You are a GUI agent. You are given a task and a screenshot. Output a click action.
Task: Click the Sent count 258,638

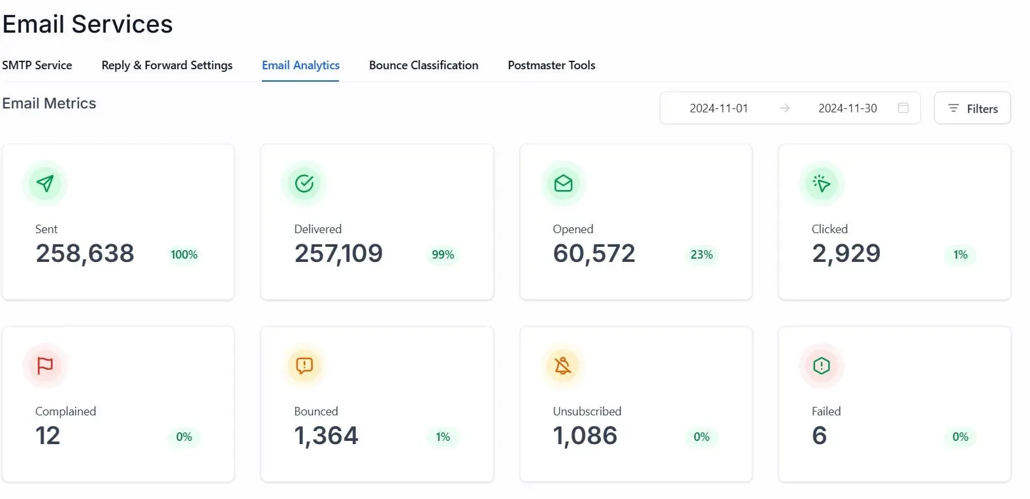pos(85,253)
